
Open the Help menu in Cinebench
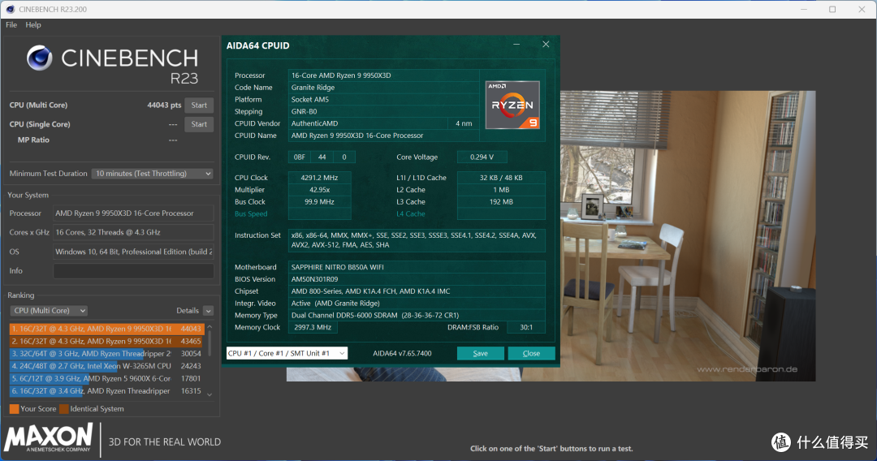(33, 24)
